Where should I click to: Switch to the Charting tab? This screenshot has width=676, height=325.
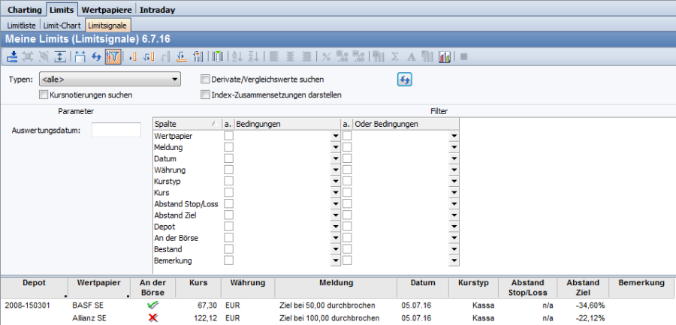tap(24, 10)
